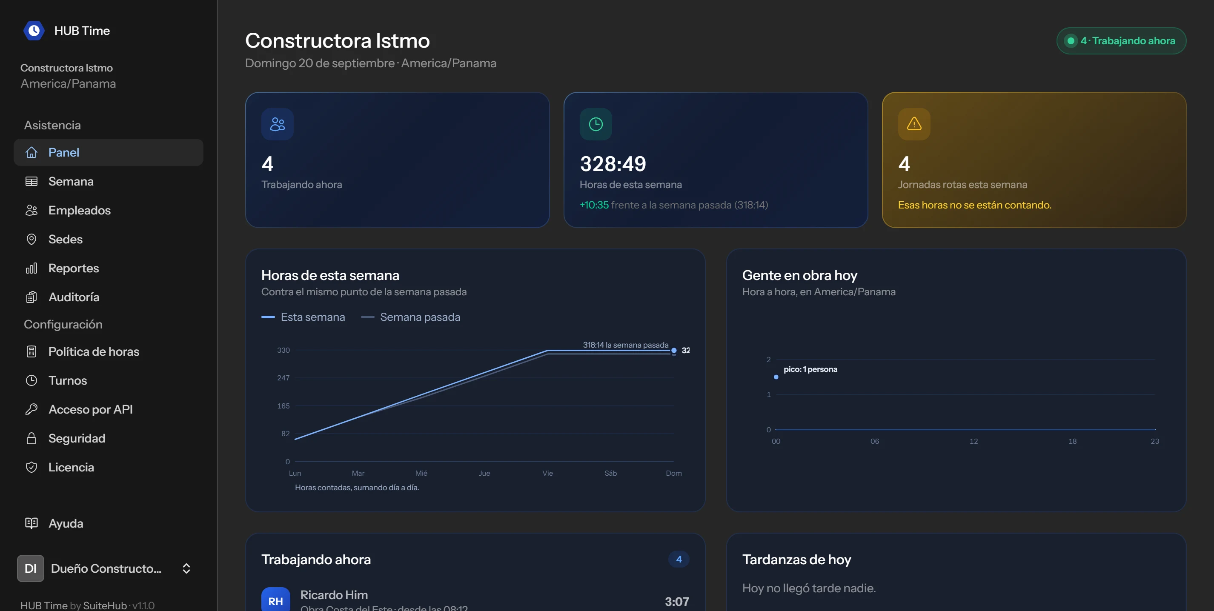Click the HUB Time clock logo
The height and width of the screenshot is (611, 1214).
coord(34,31)
